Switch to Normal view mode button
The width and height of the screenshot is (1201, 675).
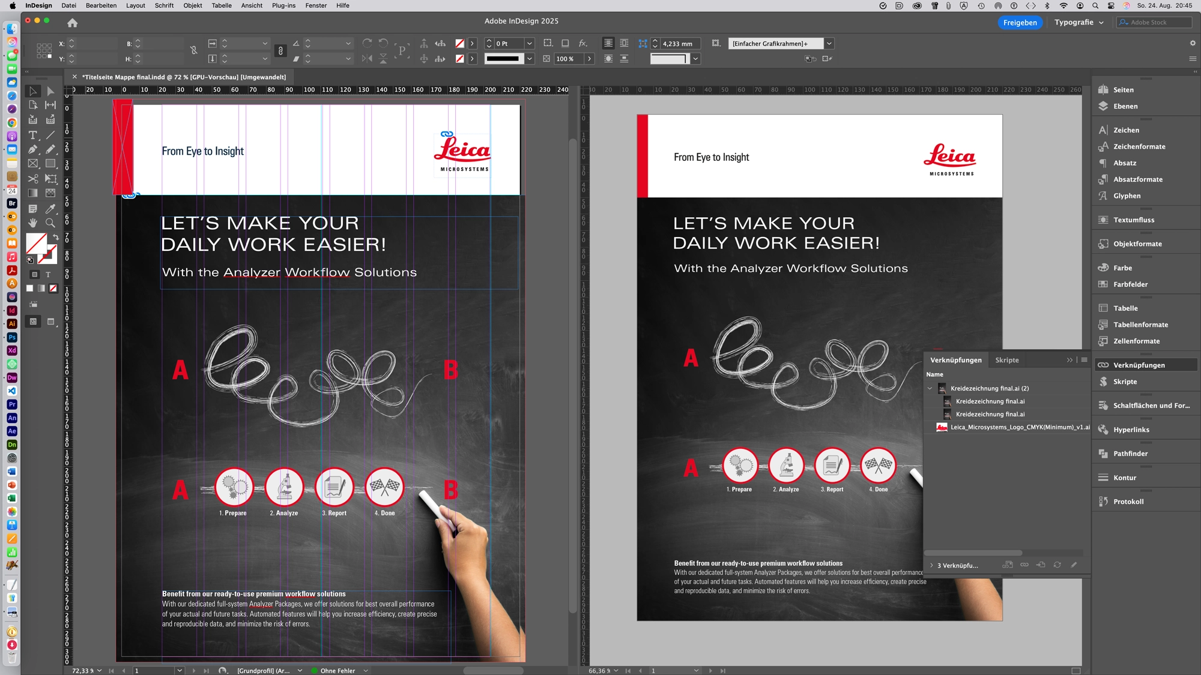point(34,322)
